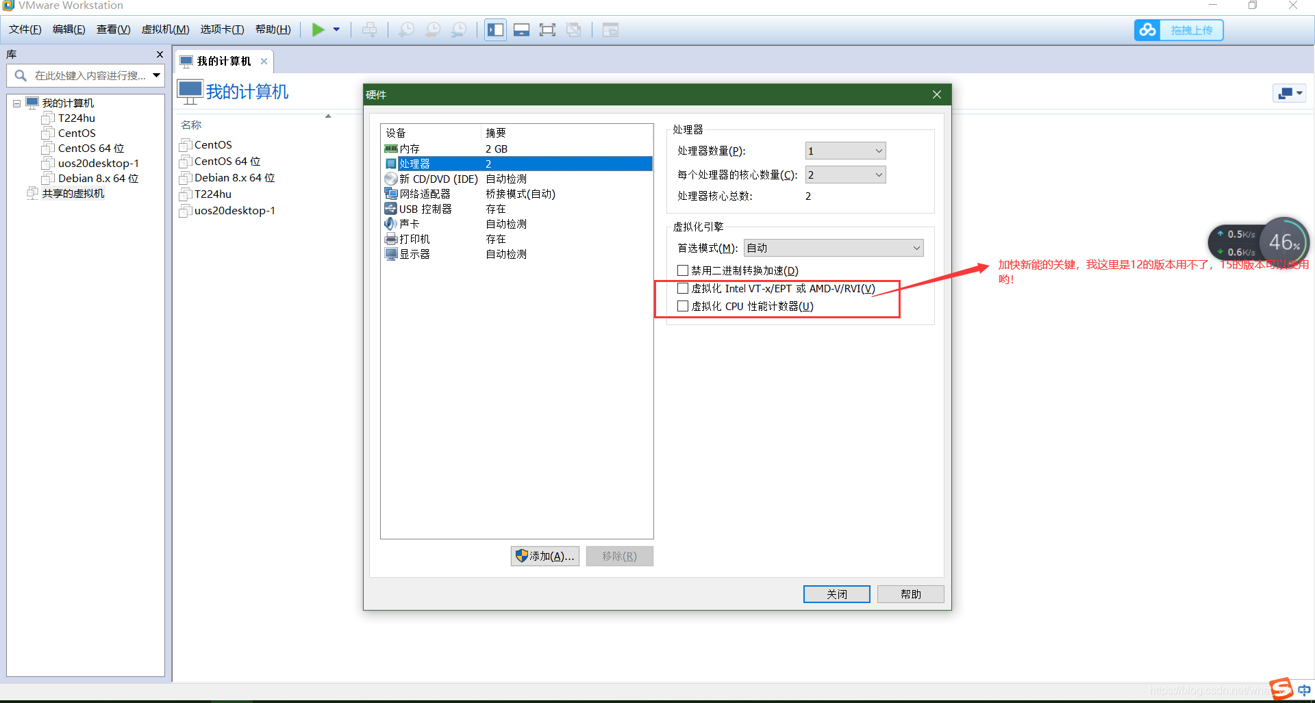This screenshot has width=1315, height=703.
Task: Select the 网络适配器 network adapter row
Action: coord(517,194)
